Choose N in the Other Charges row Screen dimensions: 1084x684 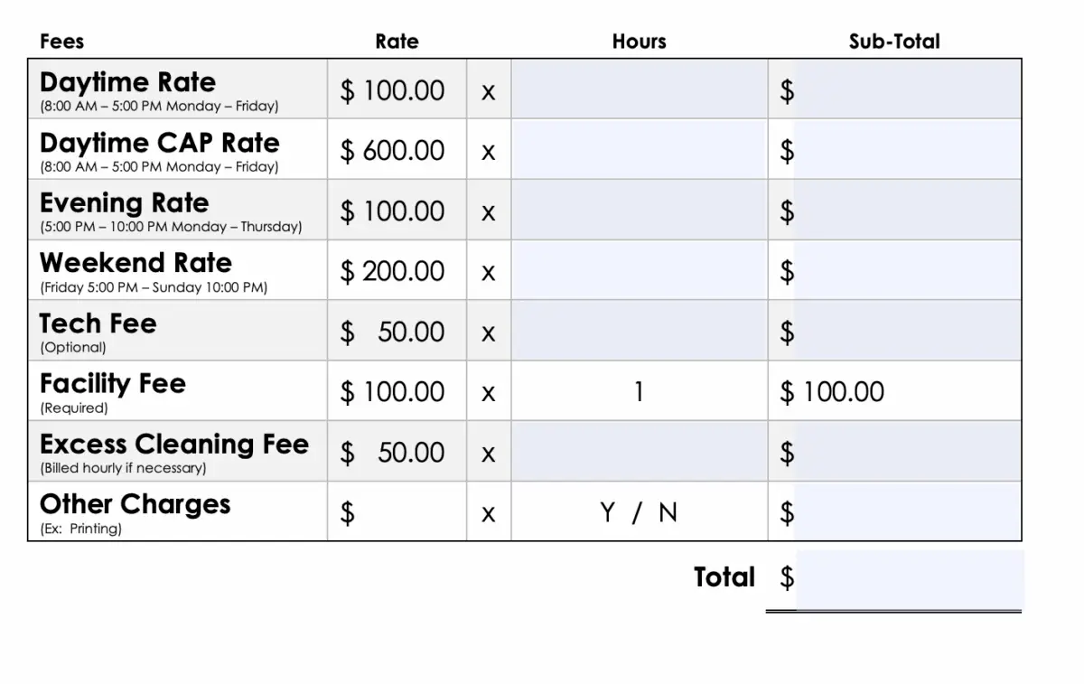point(668,512)
